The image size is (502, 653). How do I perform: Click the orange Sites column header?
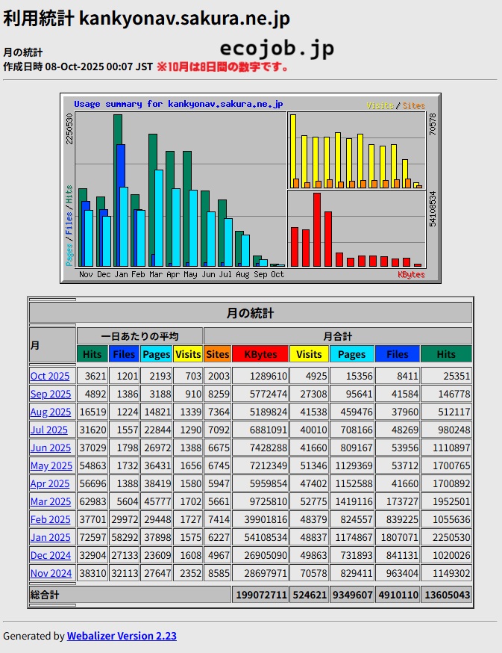(x=218, y=354)
